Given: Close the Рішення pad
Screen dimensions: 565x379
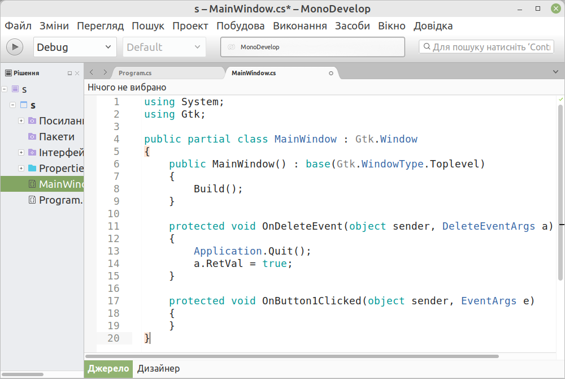Looking at the screenshot, I should click(x=77, y=73).
